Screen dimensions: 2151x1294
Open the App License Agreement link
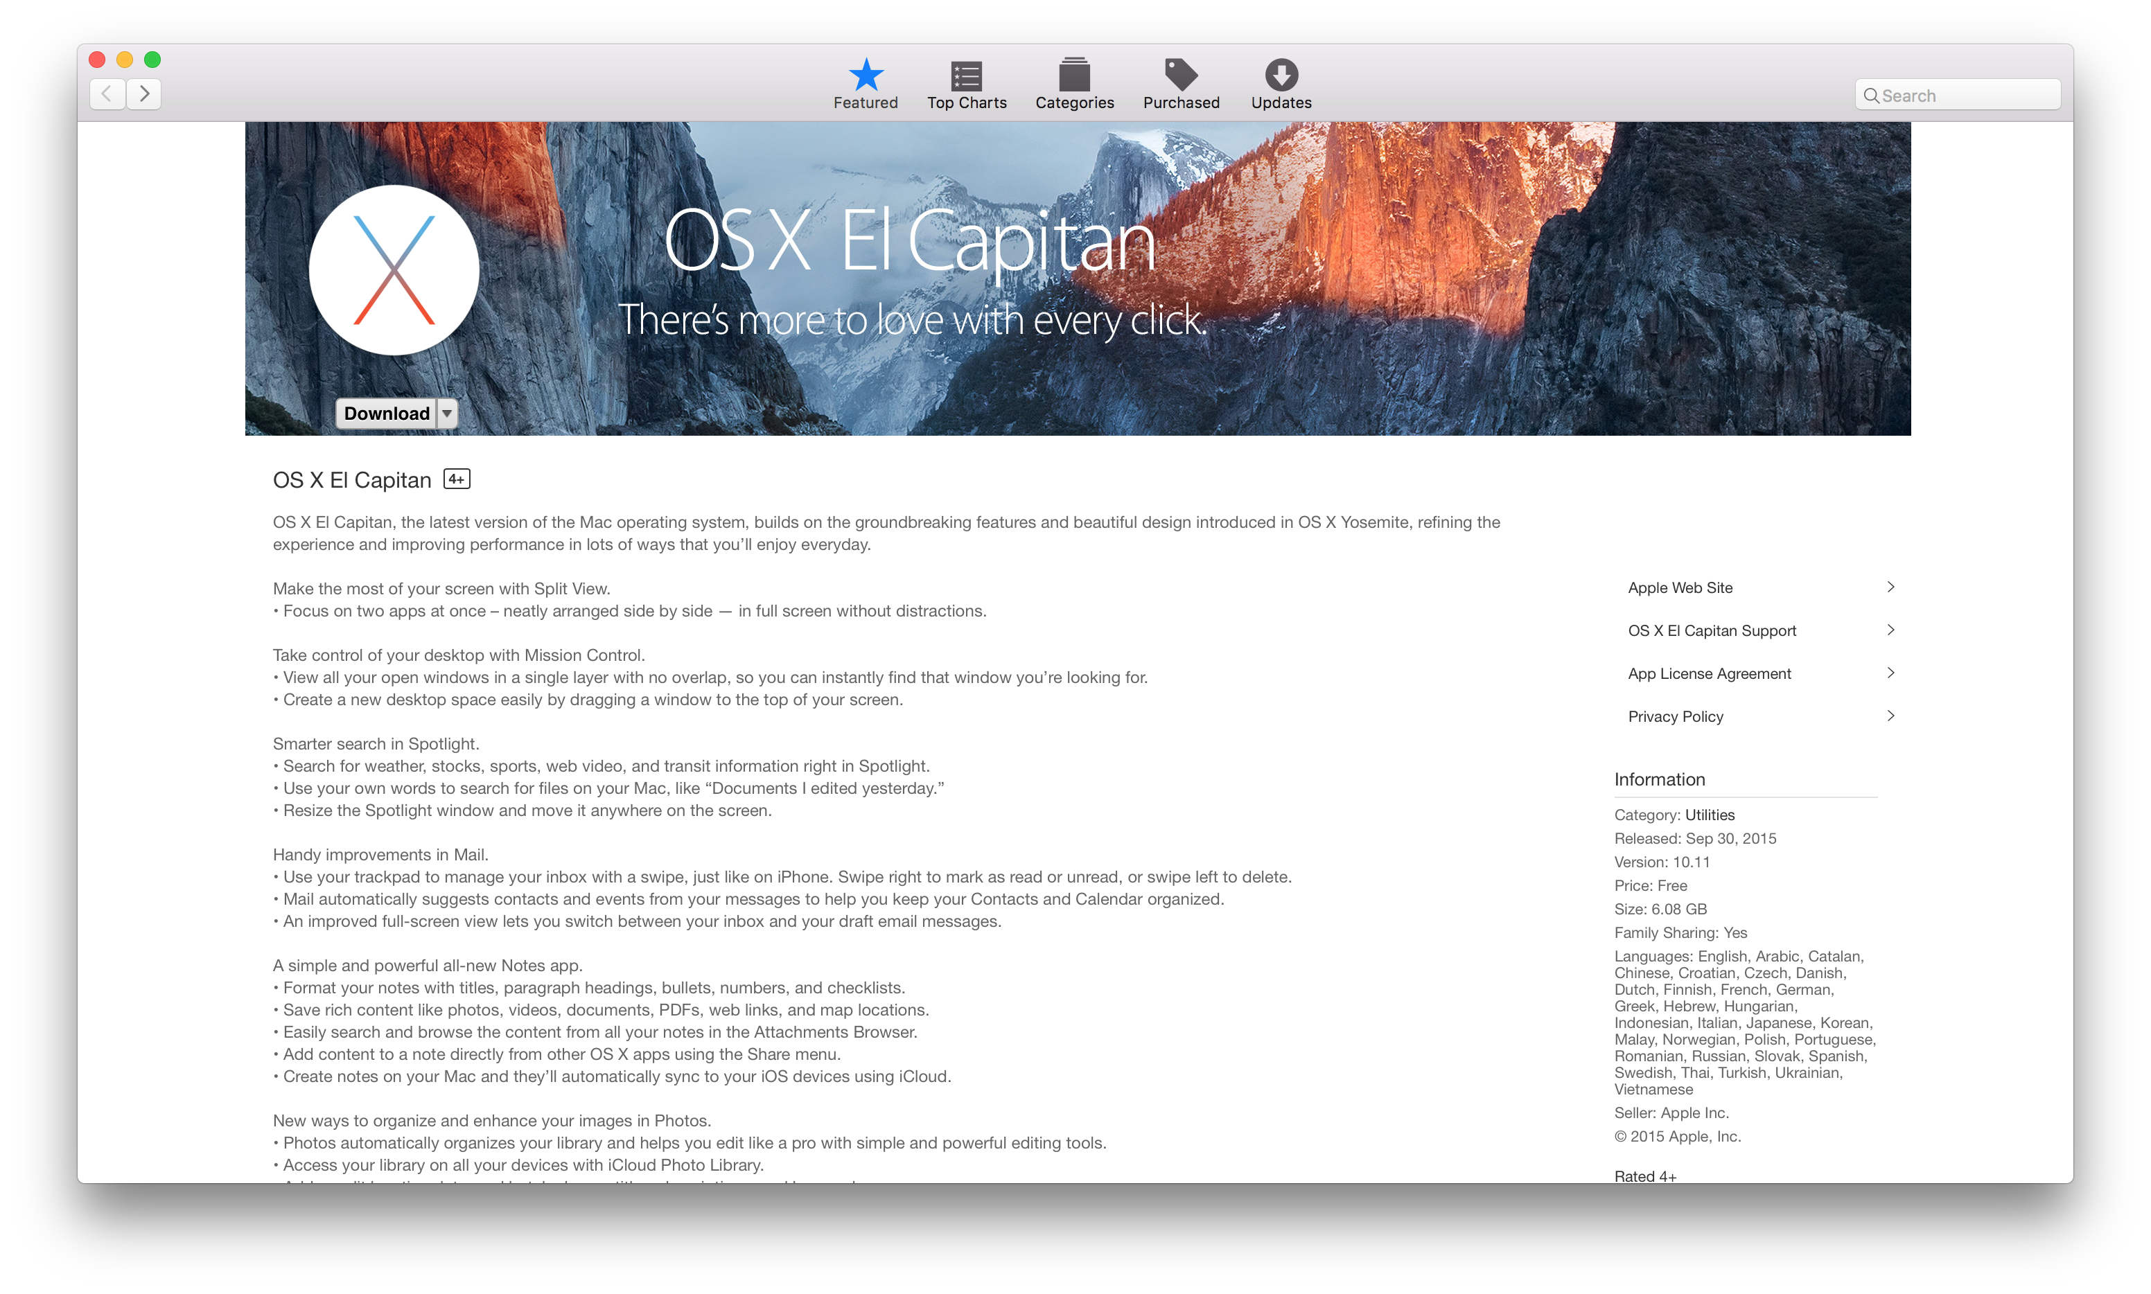pos(1709,673)
